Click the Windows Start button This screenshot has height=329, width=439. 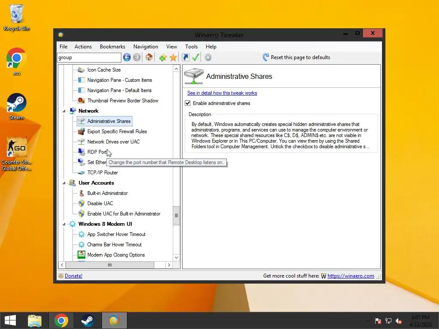click(10, 320)
